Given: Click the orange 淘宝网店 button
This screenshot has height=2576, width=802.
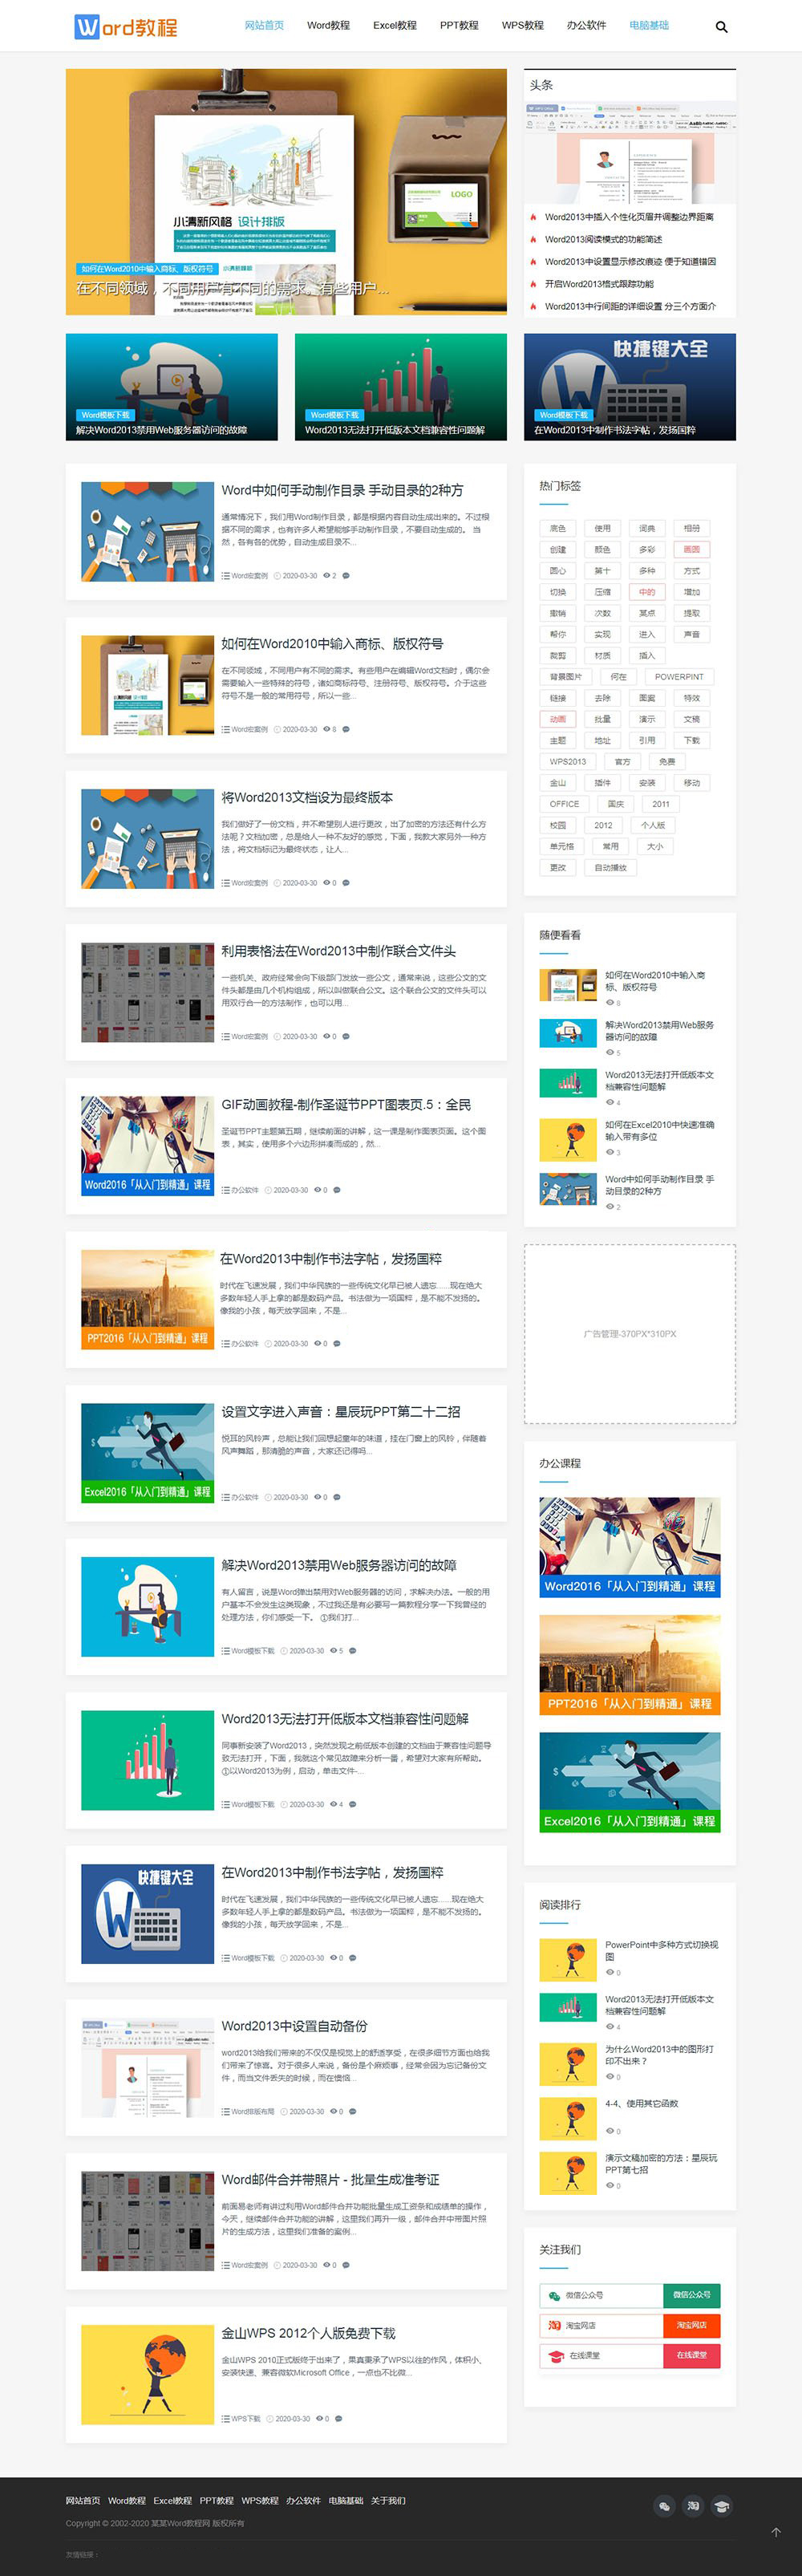Looking at the screenshot, I should [692, 2325].
